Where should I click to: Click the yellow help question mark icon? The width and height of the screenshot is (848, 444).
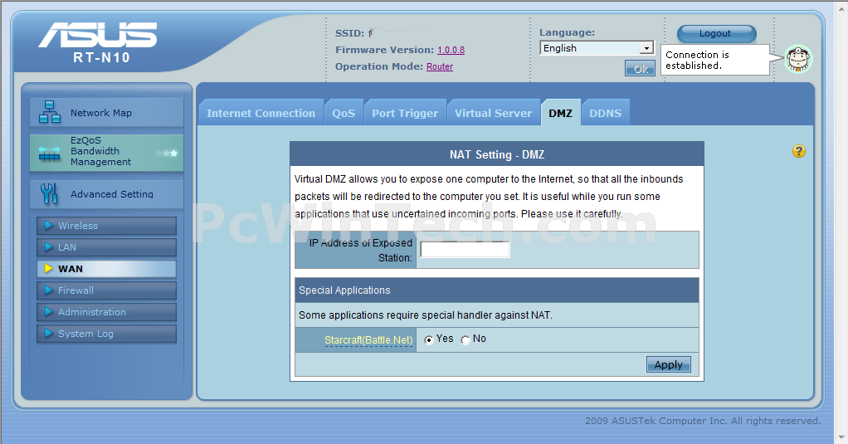(799, 151)
